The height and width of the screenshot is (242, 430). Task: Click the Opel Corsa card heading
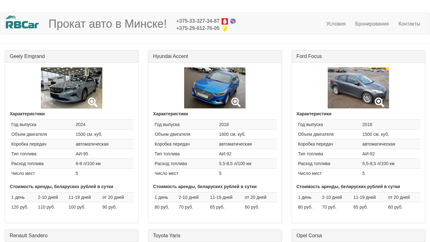click(309, 236)
